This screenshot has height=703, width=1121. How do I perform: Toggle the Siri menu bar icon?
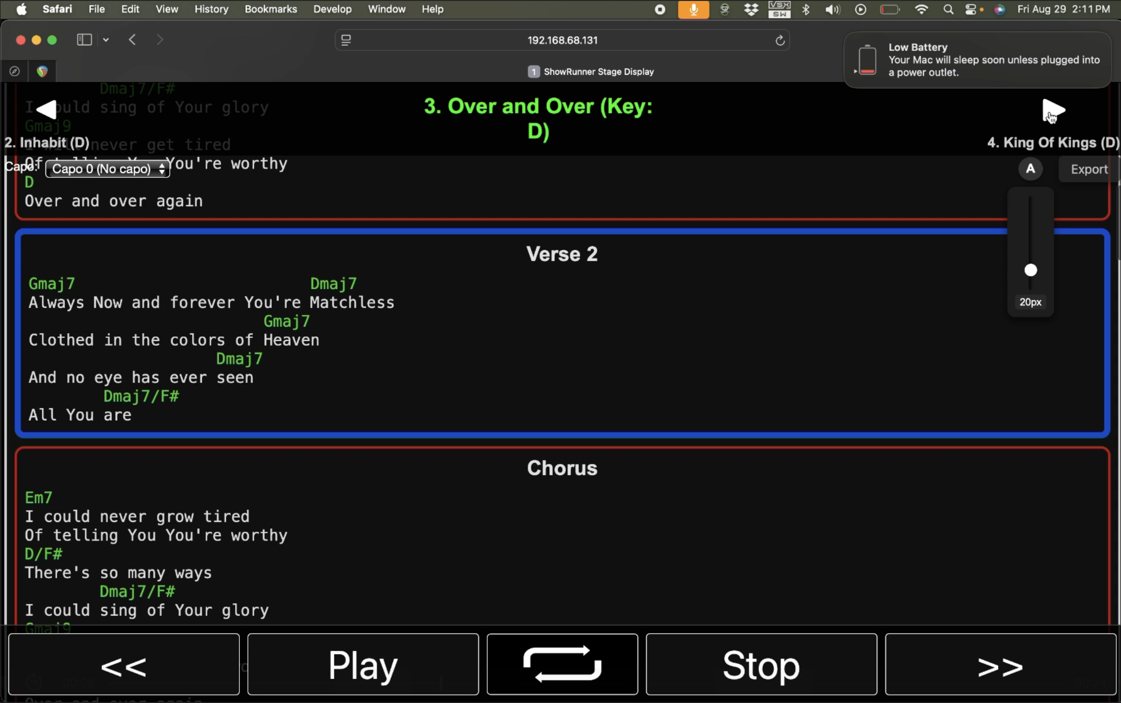click(1001, 9)
